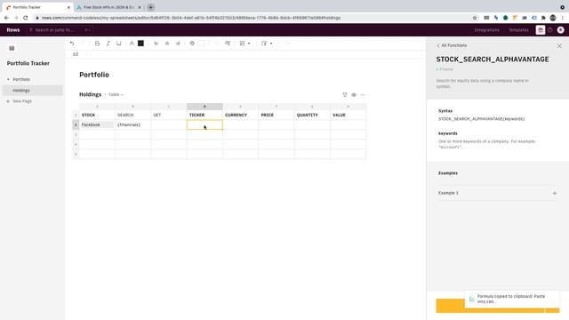Select the STOCK header cell

point(97,115)
